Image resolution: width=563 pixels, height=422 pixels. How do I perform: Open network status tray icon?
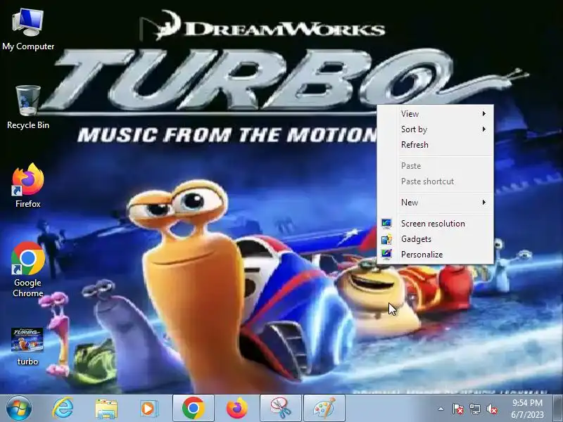[475, 409]
